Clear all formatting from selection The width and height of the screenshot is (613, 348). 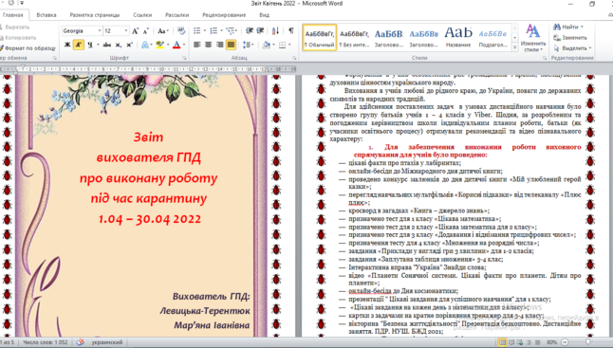181,31
